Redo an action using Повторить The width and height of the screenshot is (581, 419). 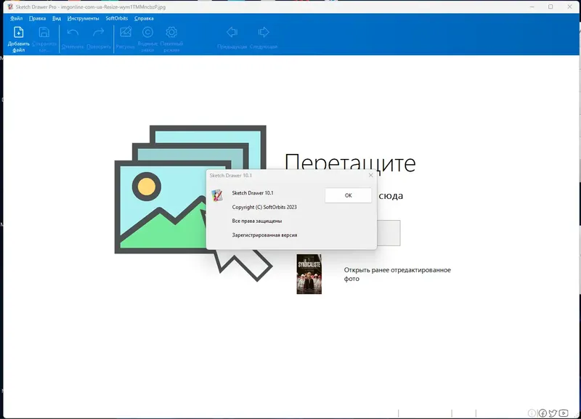point(98,33)
